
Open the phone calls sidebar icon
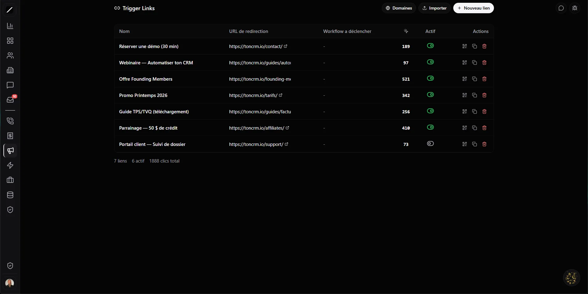click(10, 121)
